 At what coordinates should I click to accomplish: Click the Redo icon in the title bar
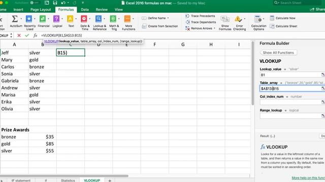click(75, 3)
